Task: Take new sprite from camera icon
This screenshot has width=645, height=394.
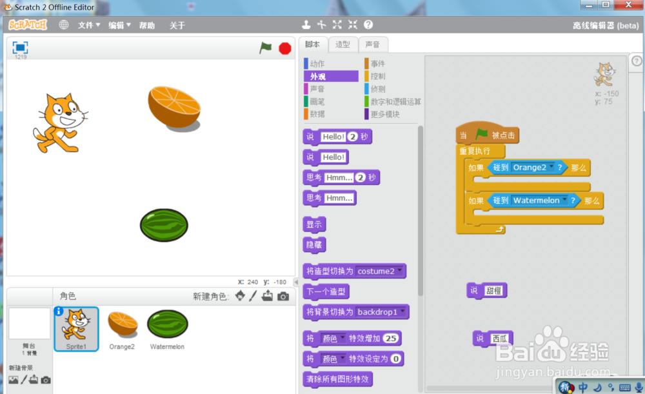Action: 283,296
